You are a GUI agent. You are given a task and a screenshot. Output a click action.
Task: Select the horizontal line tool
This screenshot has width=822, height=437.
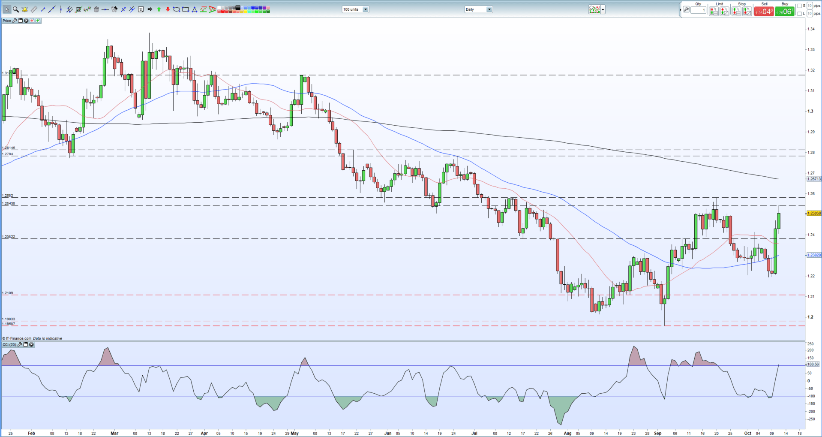[105, 9]
